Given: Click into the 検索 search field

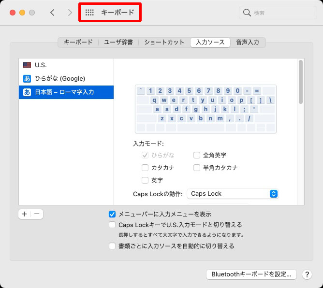Looking at the screenshot, I should point(278,13).
